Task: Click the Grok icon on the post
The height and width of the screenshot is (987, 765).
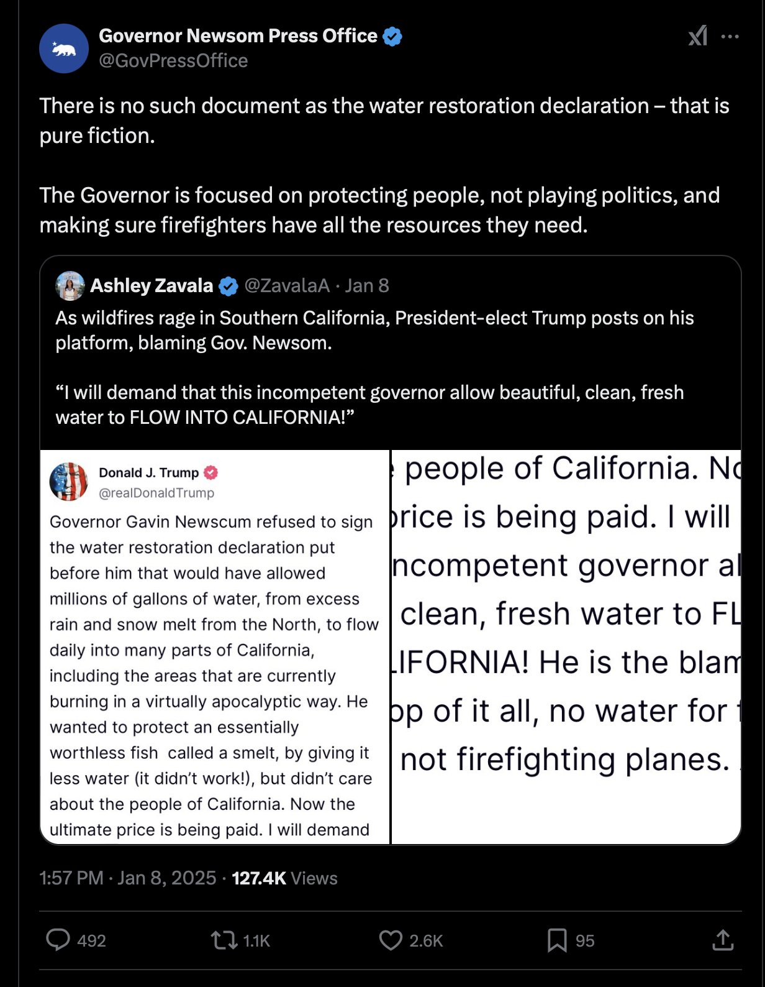Action: pos(698,36)
